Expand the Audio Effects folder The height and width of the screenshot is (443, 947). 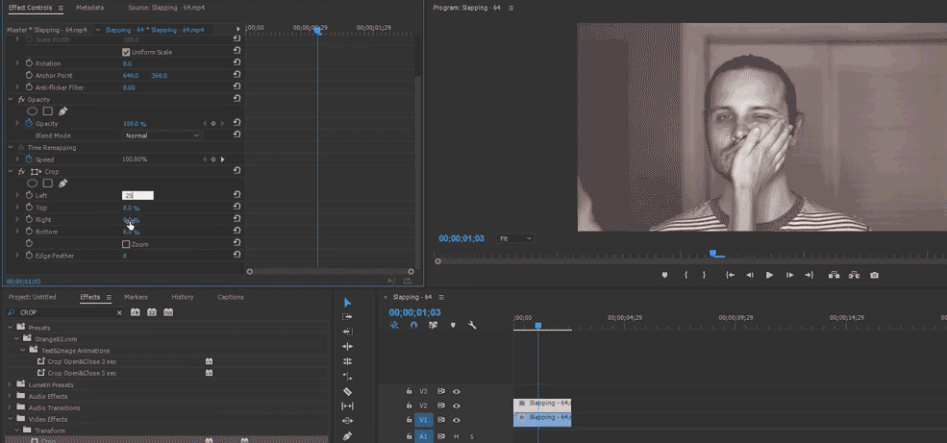click(x=9, y=396)
